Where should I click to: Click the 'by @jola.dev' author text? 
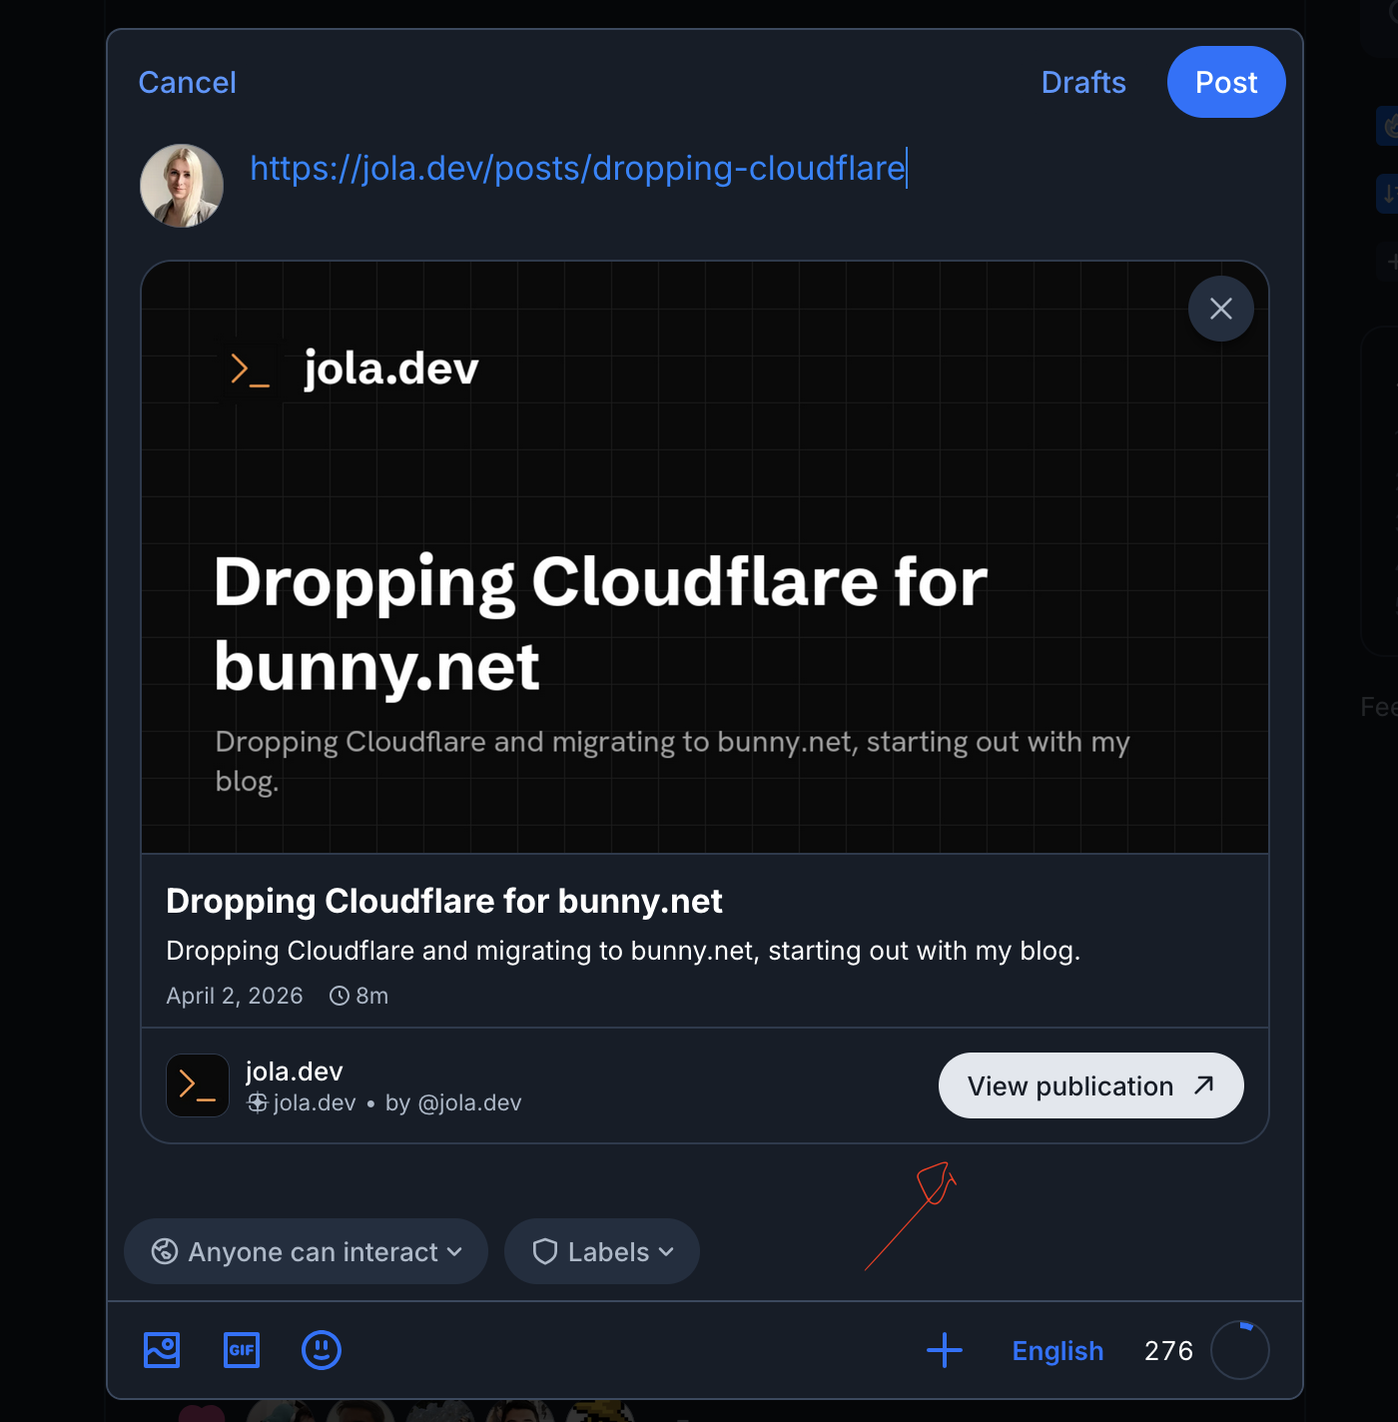[453, 1102]
